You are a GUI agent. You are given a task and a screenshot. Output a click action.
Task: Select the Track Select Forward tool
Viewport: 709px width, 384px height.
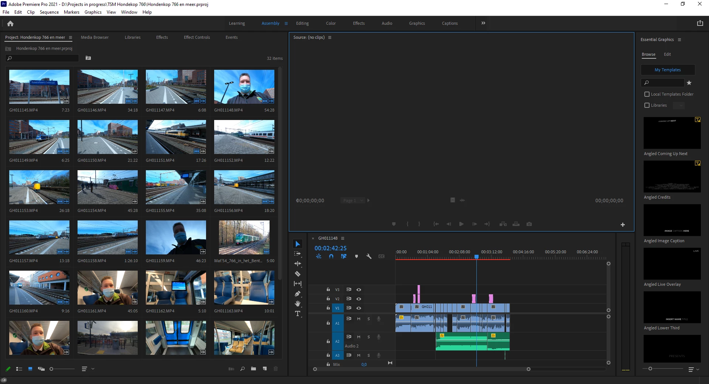[298, 254]
